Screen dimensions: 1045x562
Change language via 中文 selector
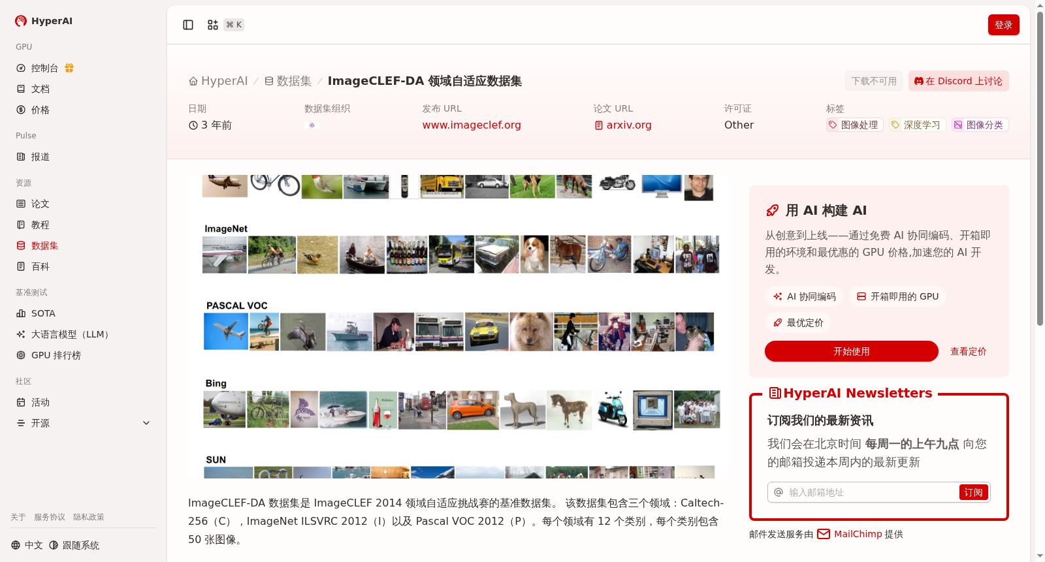click(x=27, y=545)
